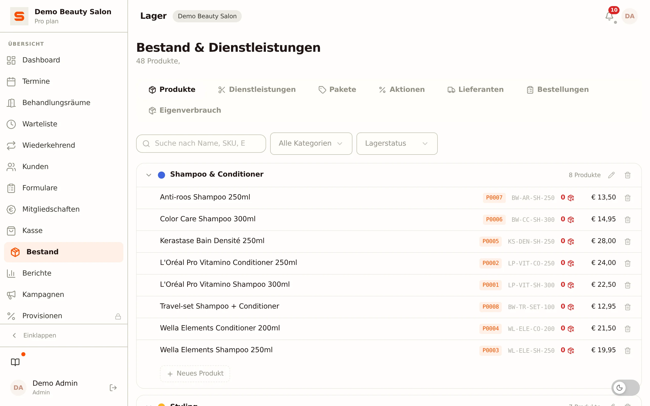Click the Demo Beauty Salon header badge

pos(207,16)
